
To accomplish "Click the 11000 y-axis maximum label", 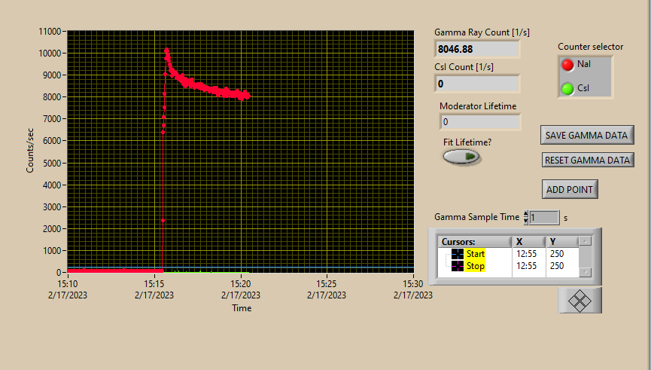I will coord(50,31).
